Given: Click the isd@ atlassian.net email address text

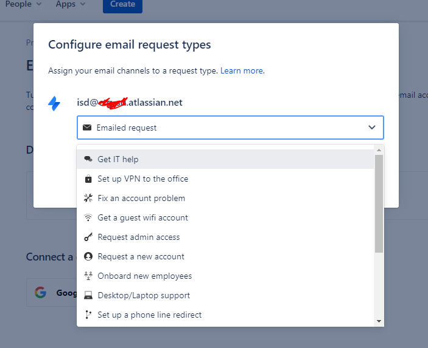Looking at the screenshot, I should click(130, 103).
